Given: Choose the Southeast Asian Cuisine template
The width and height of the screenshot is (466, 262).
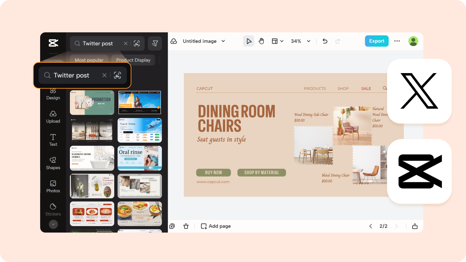Looking at the screenshot, I should pyautogui.click(x=139, y=214).
